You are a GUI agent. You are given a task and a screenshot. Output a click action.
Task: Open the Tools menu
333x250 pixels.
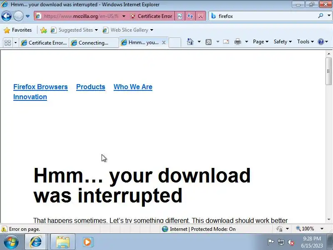[306, 42]
